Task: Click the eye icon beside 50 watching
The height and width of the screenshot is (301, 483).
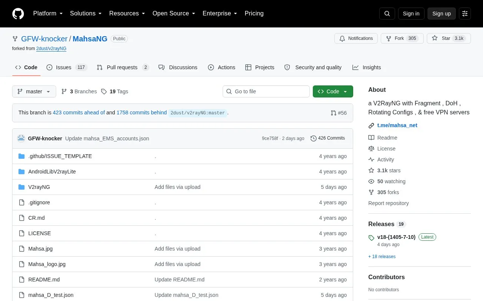Action: 371,181
